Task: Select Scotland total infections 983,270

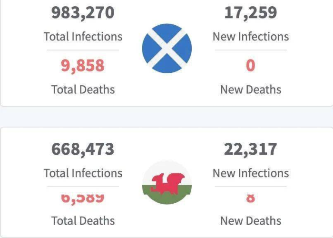Action: [x=83, y=13]
